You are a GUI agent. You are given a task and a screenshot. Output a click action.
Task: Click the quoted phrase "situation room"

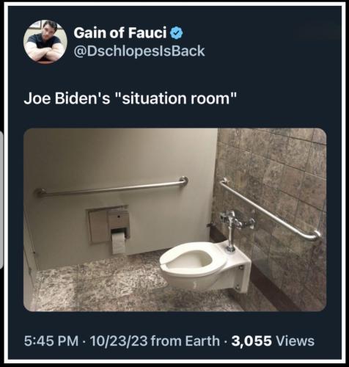coord(176,98)
